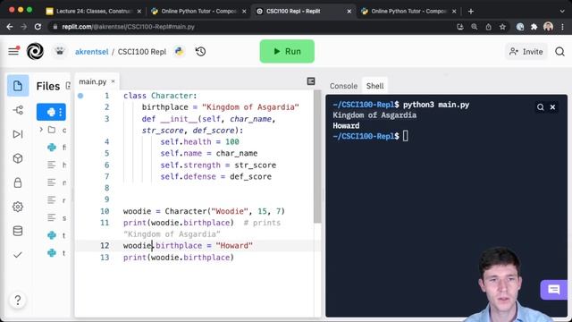
Task: Open search with the magnifier in header
Action: click(x=560, y=52)
